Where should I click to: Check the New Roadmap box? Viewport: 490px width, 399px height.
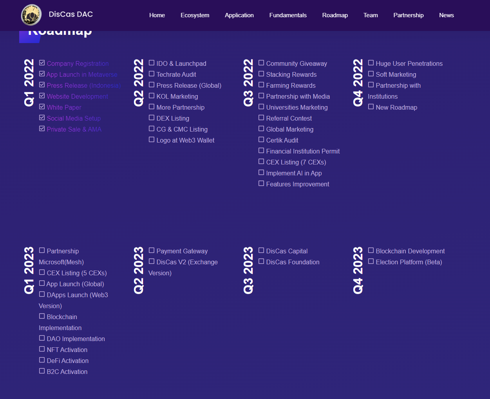[371, 107]
